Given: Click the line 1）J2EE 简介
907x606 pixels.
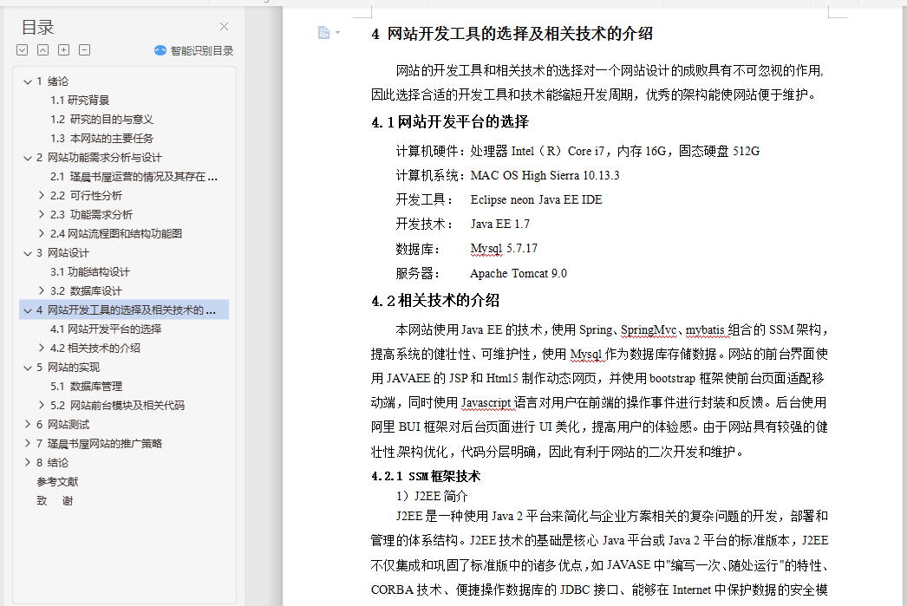Looking at the screenshot, I should coord(432,496).
